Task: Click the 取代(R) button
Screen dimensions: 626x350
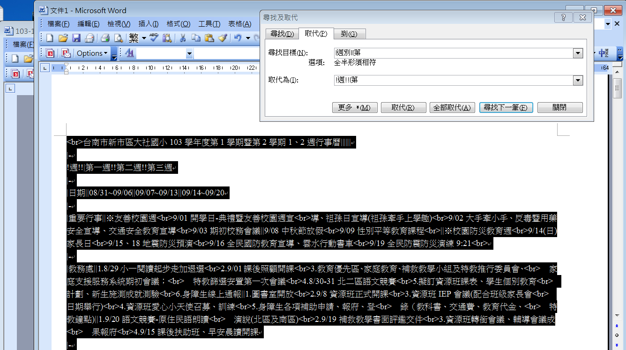Action: [x=403, y=107]
